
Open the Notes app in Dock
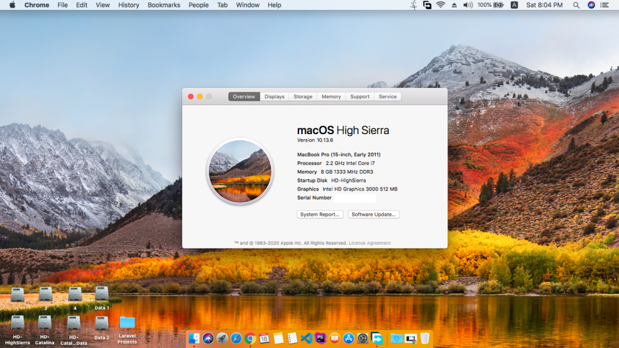coord(279,338)
